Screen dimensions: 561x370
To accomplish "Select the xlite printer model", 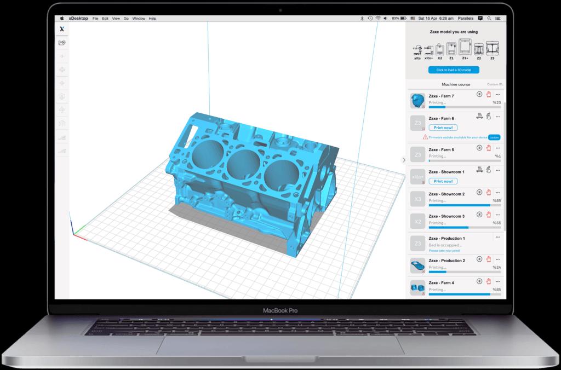I will [417, 51].
